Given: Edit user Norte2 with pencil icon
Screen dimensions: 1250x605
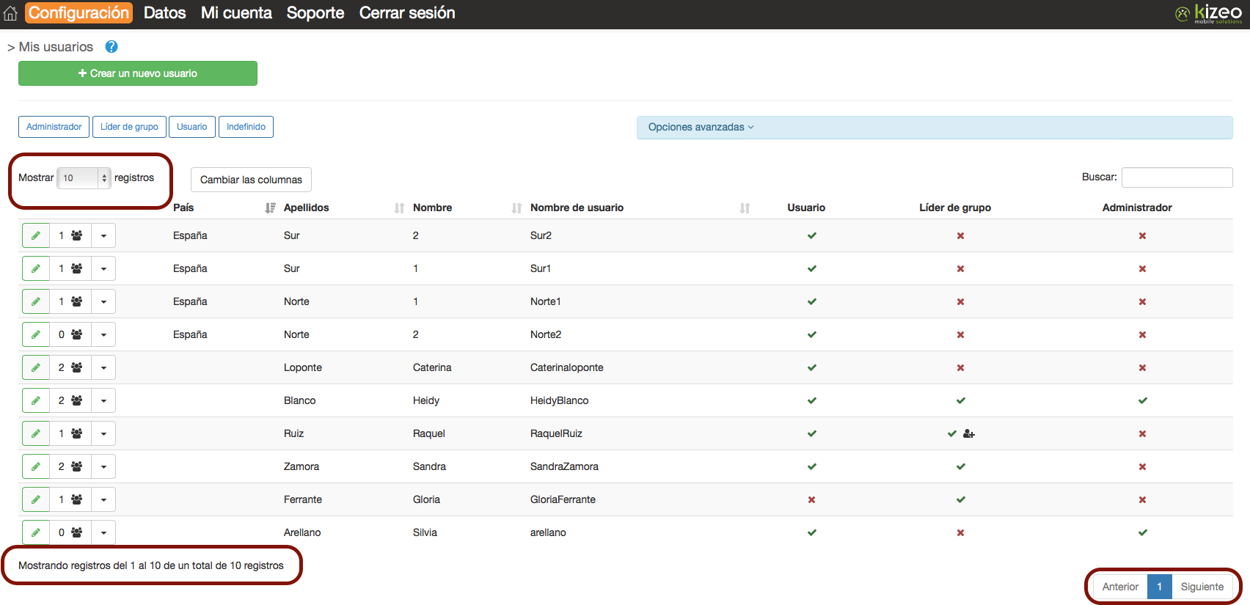Looking at the screenshot, I should tap(36, 334).
